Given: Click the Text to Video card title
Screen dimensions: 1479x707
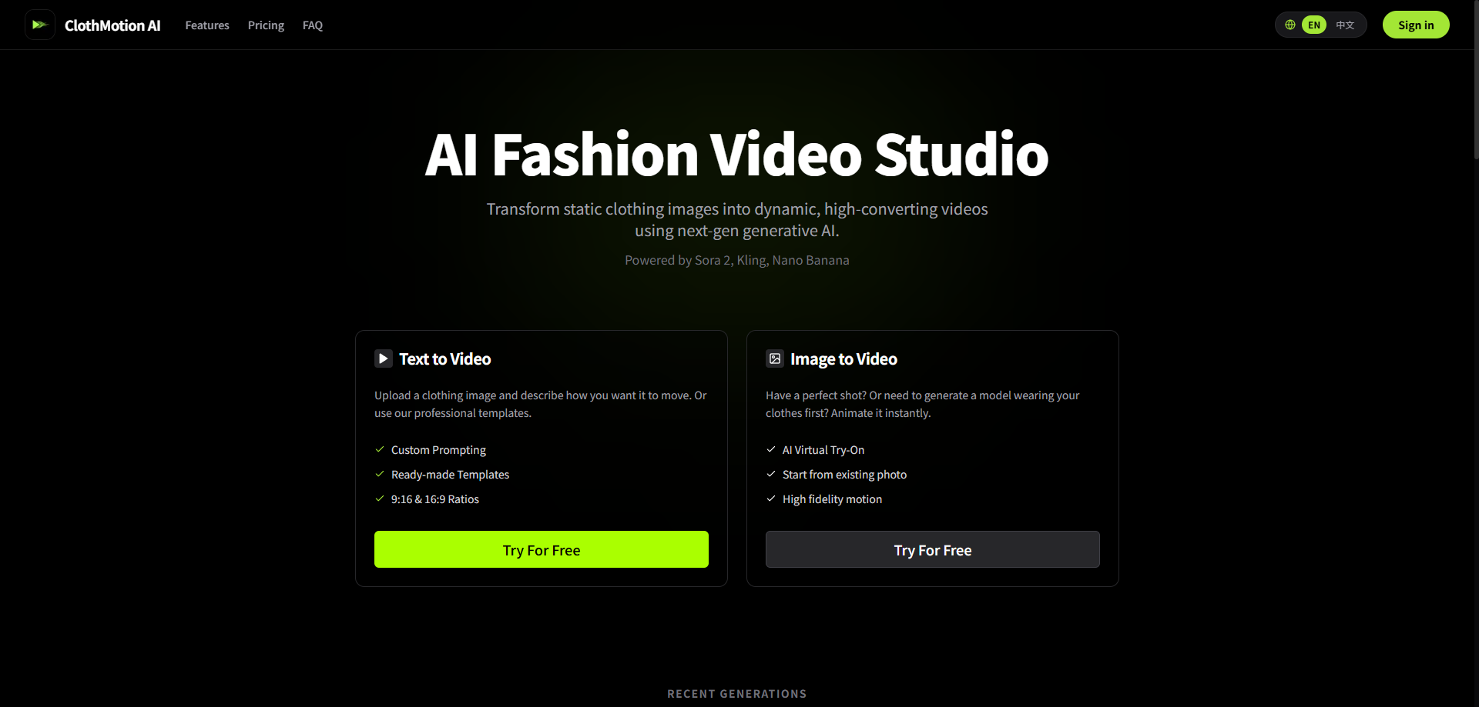Looking at the screenshot, I should [x=445, y=359].
